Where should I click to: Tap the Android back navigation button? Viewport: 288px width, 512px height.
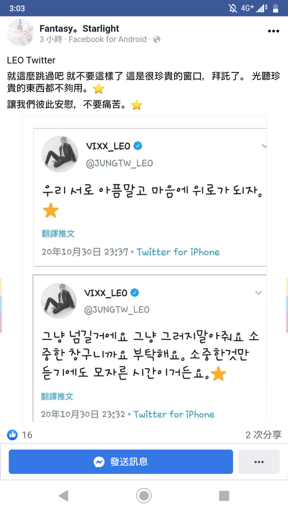pyautogui.click(x=63, y=495)
